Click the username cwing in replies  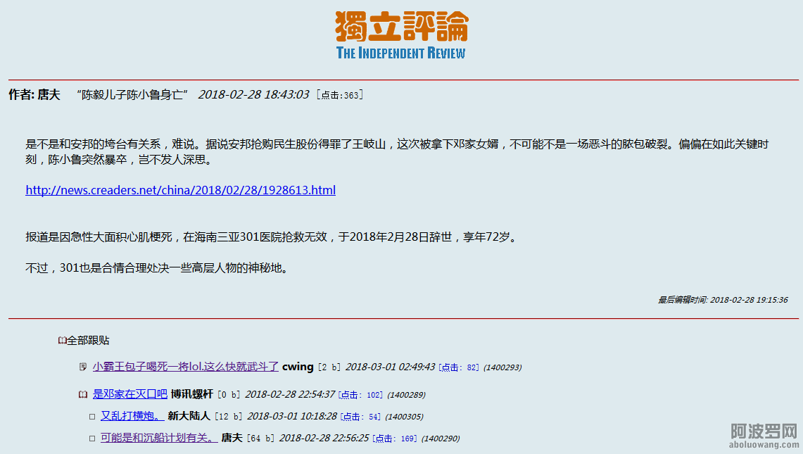coord(298,367)
